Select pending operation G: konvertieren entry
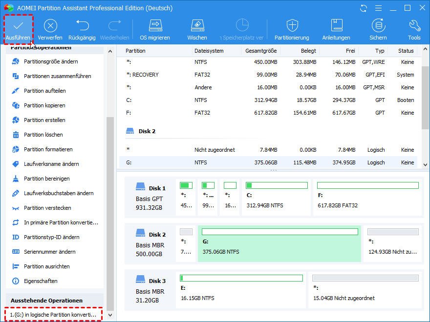Image resolution: width=430 pixels, height=322 pixels. 53,315
